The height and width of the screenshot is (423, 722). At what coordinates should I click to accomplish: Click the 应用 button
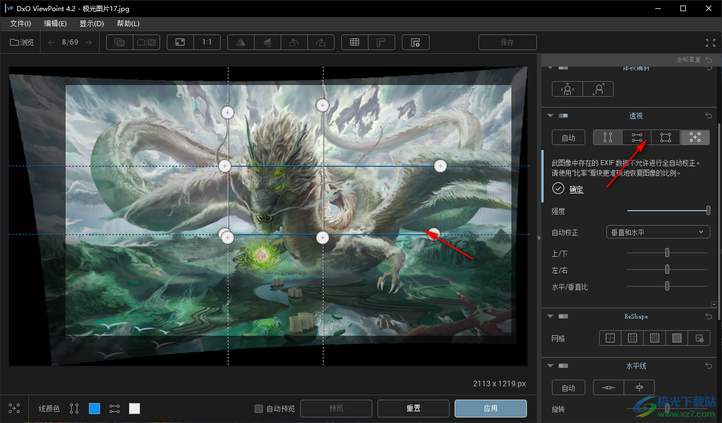pyautogui.click(x=490, y=409)
